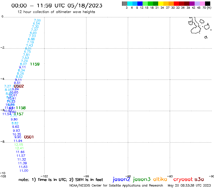Click the 9.62 wave height value
This screenshot has width=214, height=188.
tap(16, 127)
